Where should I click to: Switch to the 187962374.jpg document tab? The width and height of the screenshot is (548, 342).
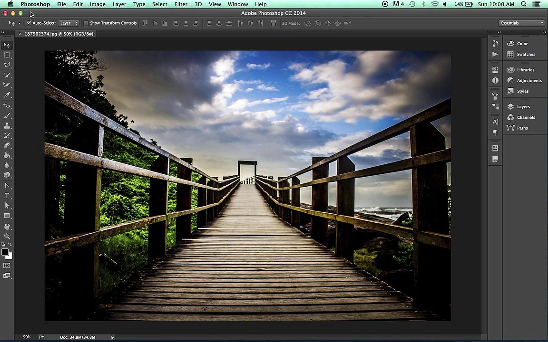59,34
